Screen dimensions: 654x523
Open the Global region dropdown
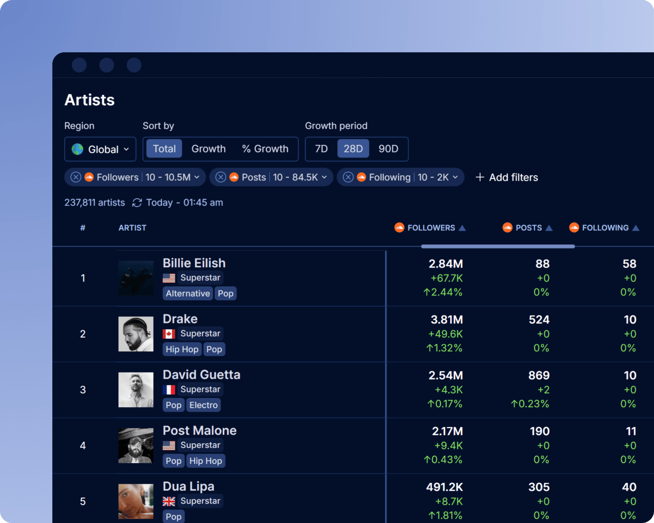pyautogui.click(x=100, y=149)
